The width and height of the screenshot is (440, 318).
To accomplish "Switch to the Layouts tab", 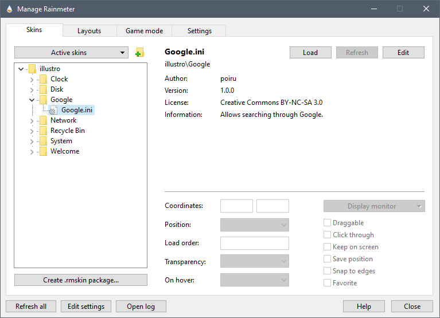I will pos(89,31).
